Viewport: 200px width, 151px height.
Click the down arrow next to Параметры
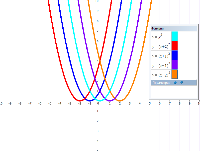pyautogui.click(x=182, y=82)
